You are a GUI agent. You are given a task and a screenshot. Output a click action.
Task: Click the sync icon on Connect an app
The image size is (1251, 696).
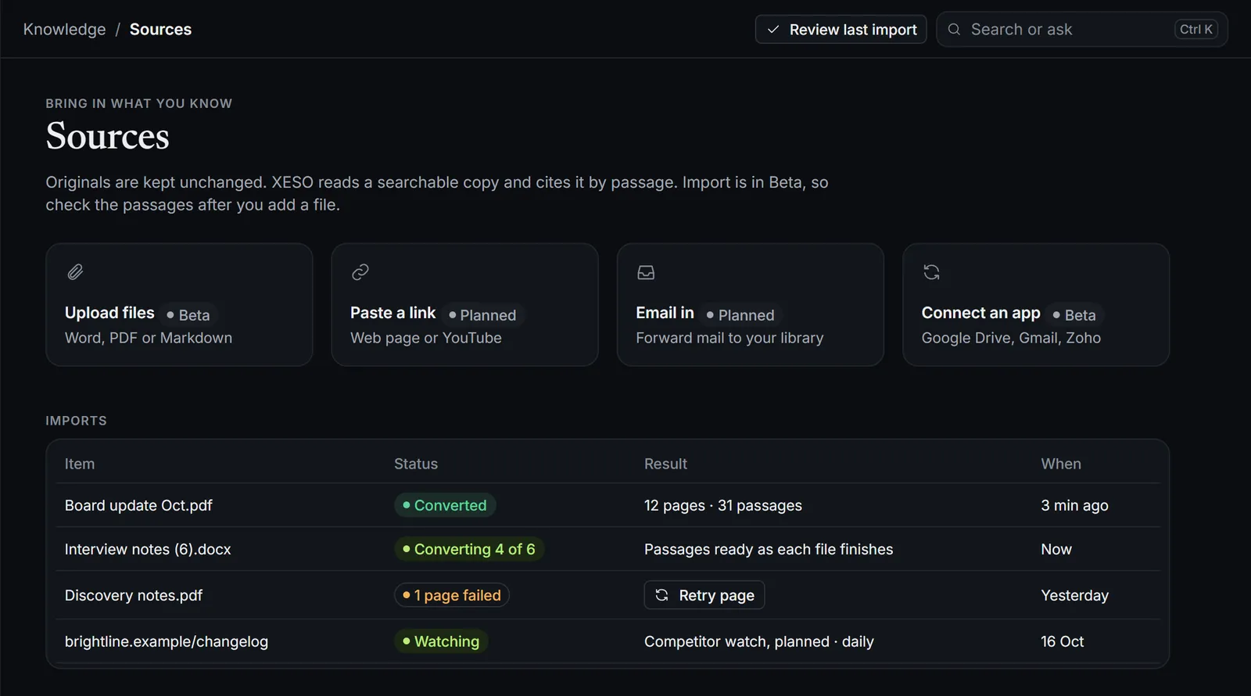pos(931,272)
